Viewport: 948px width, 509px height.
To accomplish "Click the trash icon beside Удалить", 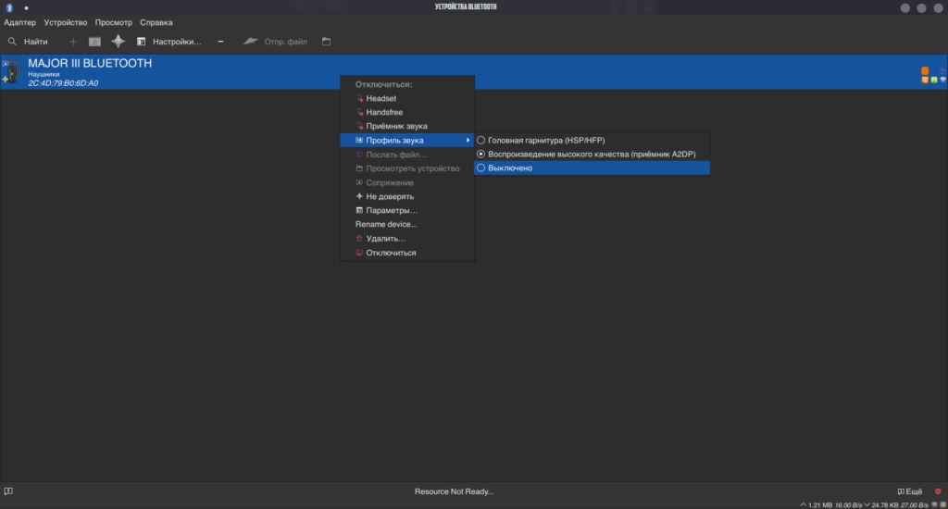I will coord(359,239).
